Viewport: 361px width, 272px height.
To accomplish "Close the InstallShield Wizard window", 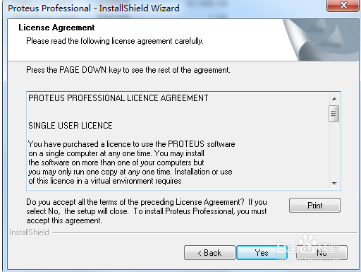I will coord(343,5).
